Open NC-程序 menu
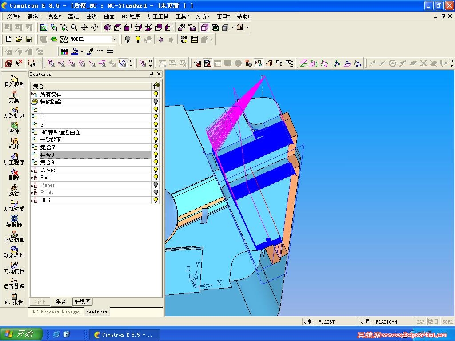Image resolution: width=455 pixels, height=341 pixels. [131, 16]
